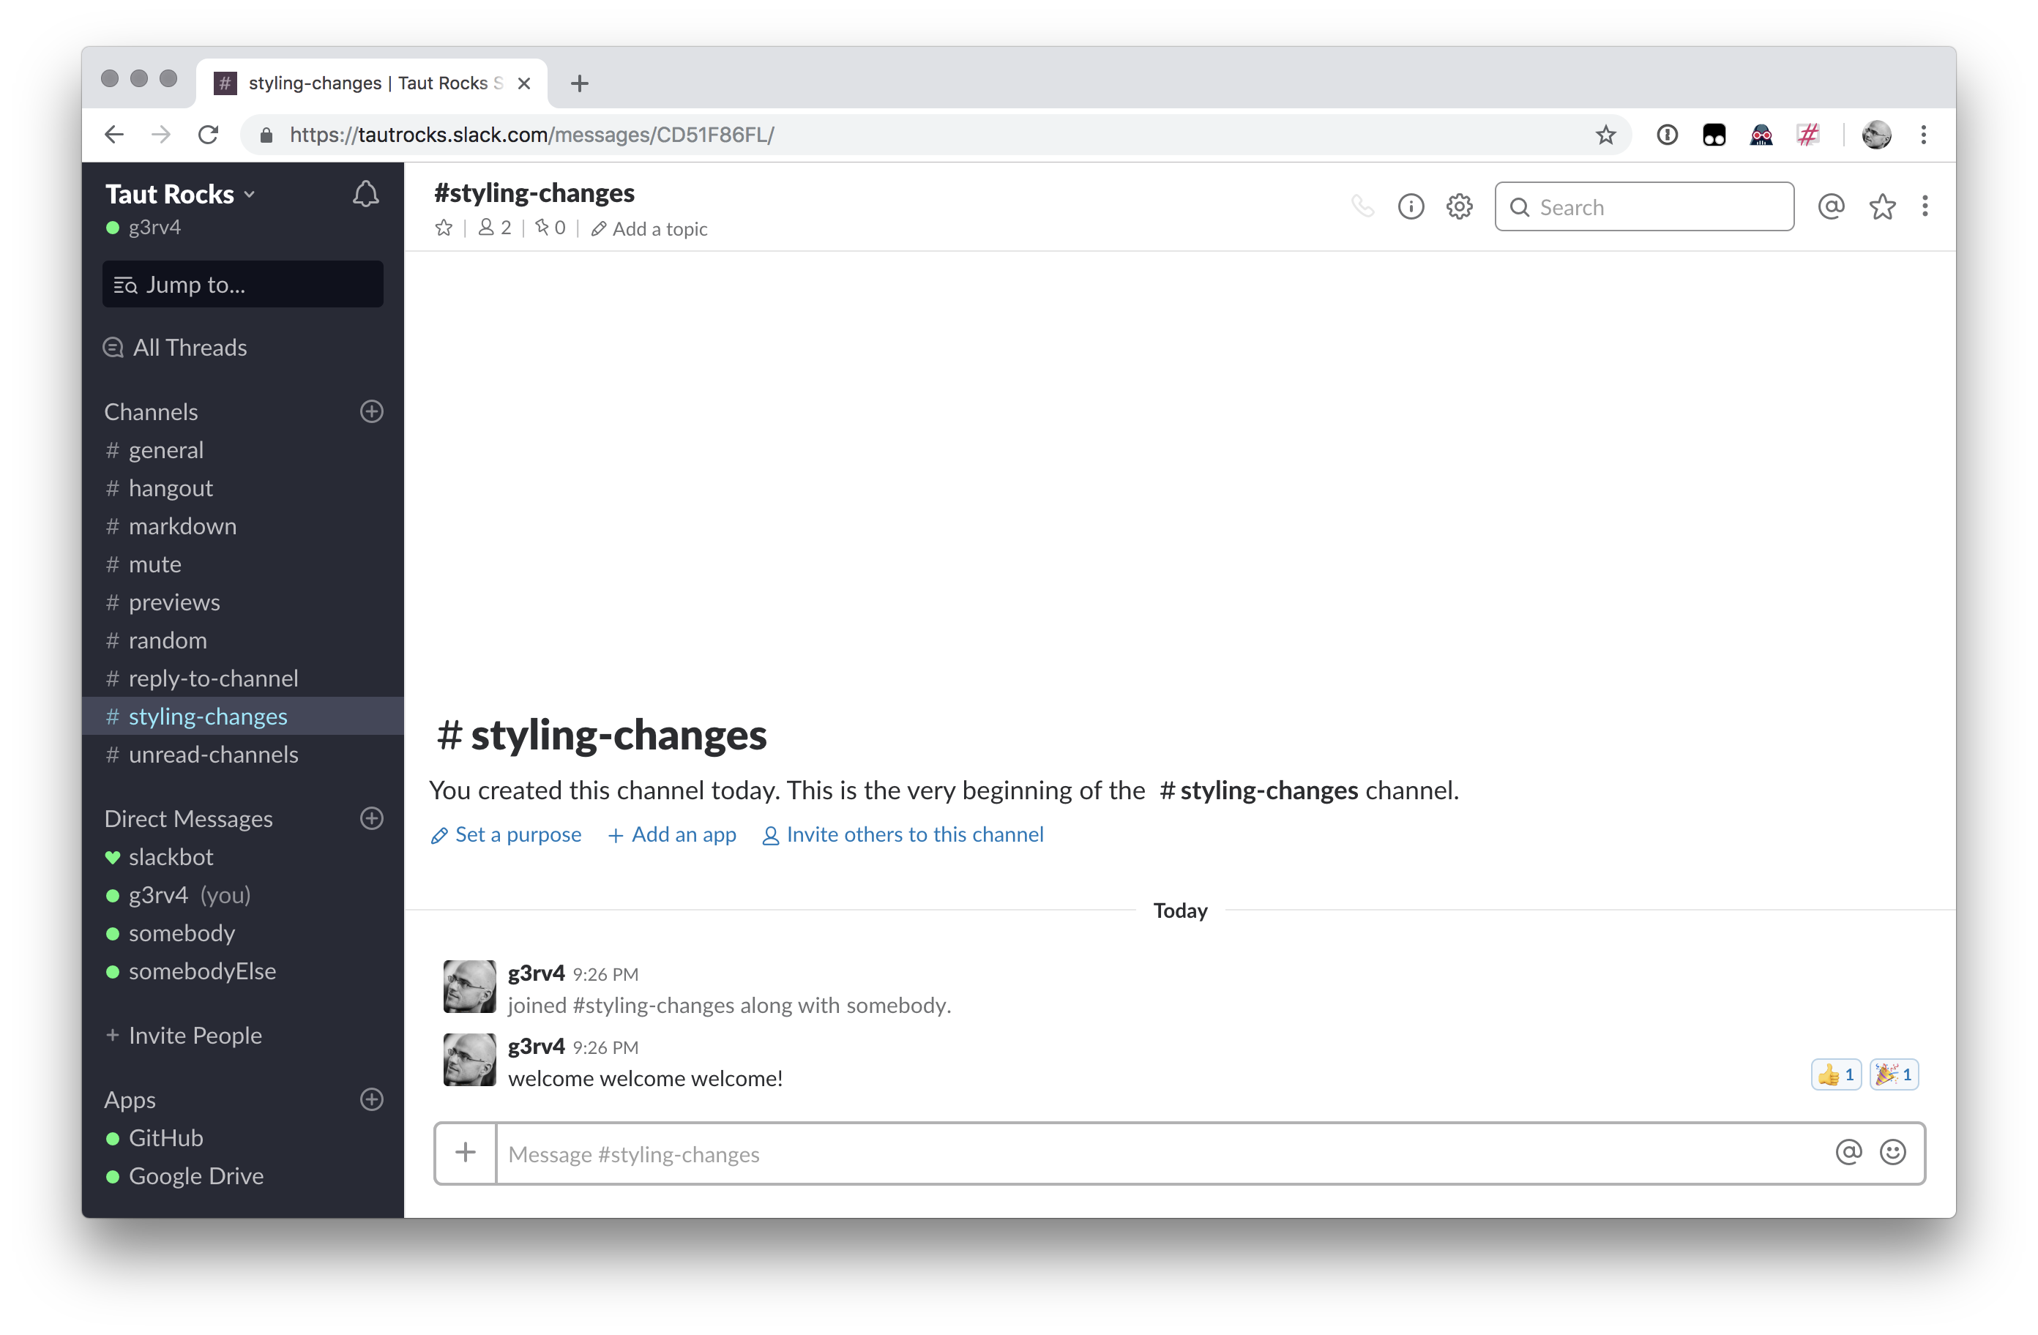Image resolution: width=2038 pixels, height=1335 pixels.
Task: View the 2 channel members
Action: click(x=495, y=228)
